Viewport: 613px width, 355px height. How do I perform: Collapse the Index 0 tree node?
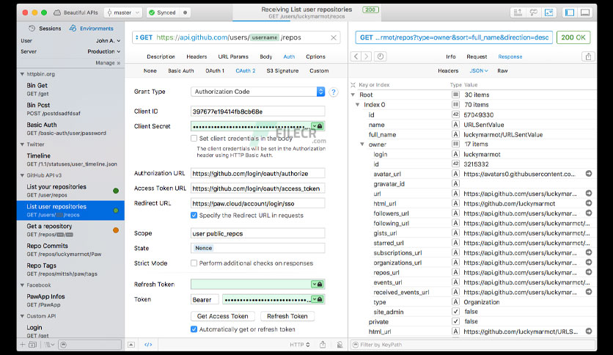[357, 104]
